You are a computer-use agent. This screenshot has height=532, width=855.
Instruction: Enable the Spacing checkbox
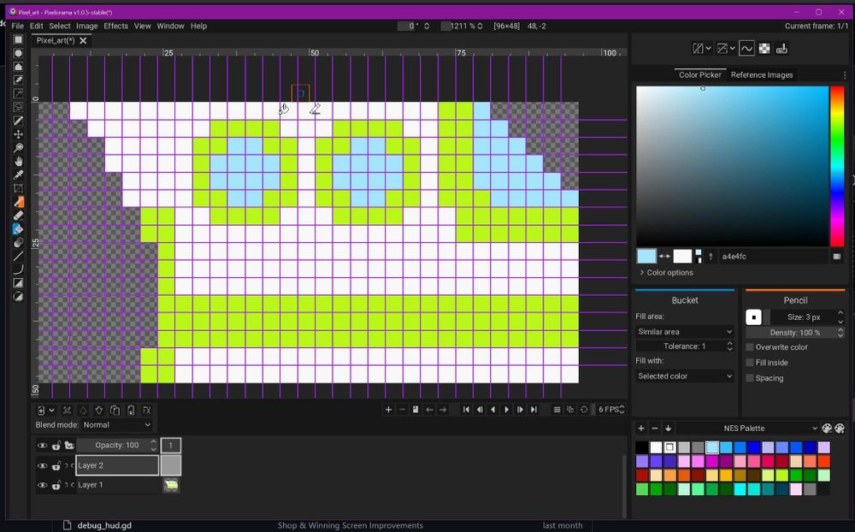[x=750, y=377]
